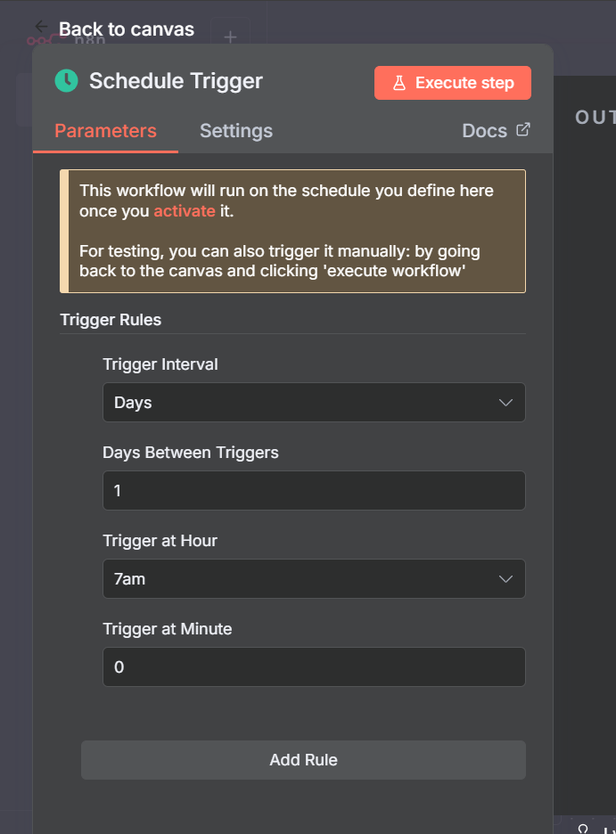
Task: Click the Trigger Rules section heading
Action: click(x=111, y=320)
